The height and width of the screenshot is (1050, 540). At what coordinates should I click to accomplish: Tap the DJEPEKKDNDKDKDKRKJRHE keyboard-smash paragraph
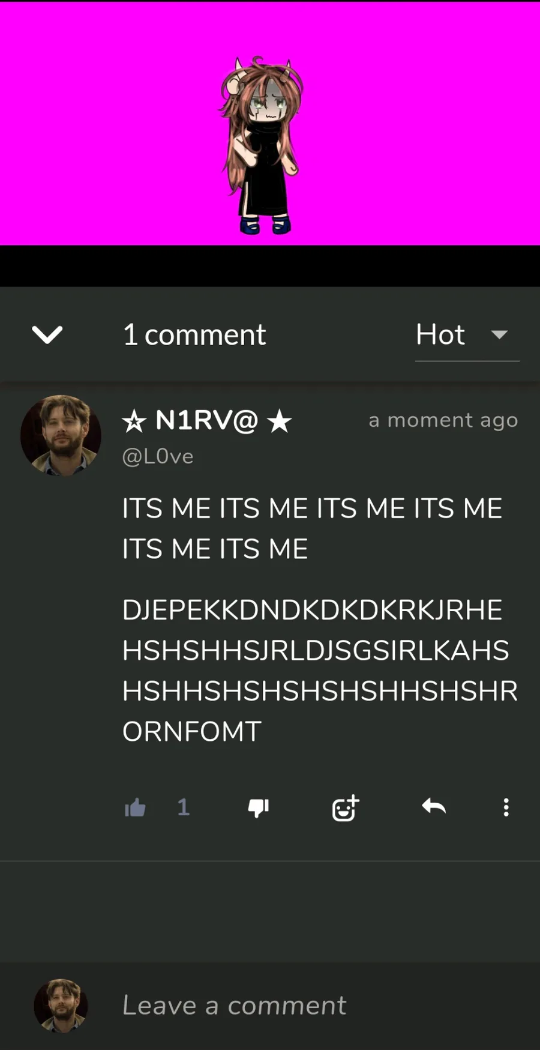320,671
